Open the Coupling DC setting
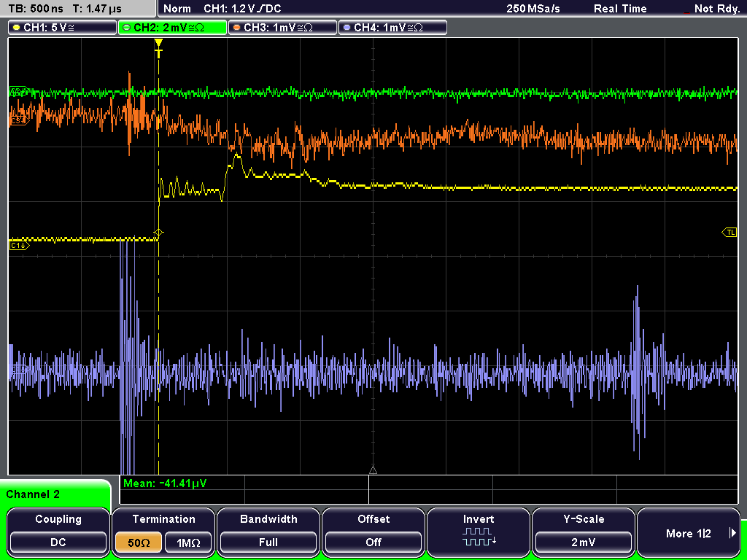747x560 pixels. tap(58, 532)
